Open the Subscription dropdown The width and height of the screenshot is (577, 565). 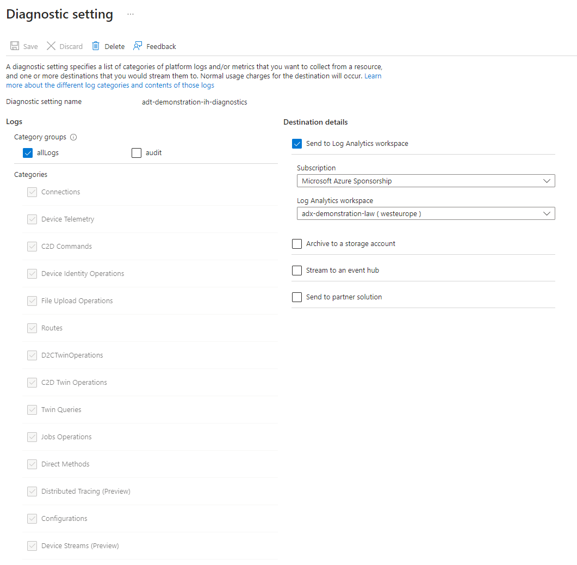pos(426,181)
